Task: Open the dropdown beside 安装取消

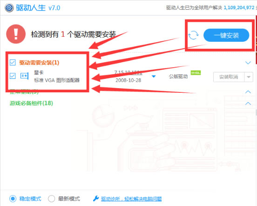Action: click(249, 77)
